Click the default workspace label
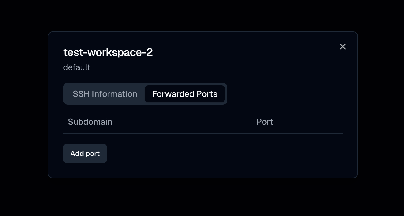 (x=77, y=67)
